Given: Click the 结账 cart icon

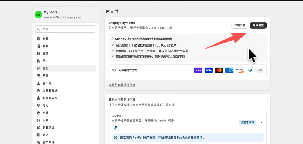Looking at the screenshot, I should click(38, 76).
